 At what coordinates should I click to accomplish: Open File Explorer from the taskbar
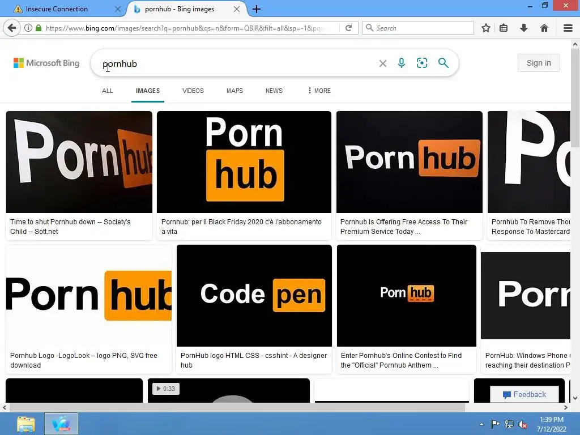tap(26, 424)
